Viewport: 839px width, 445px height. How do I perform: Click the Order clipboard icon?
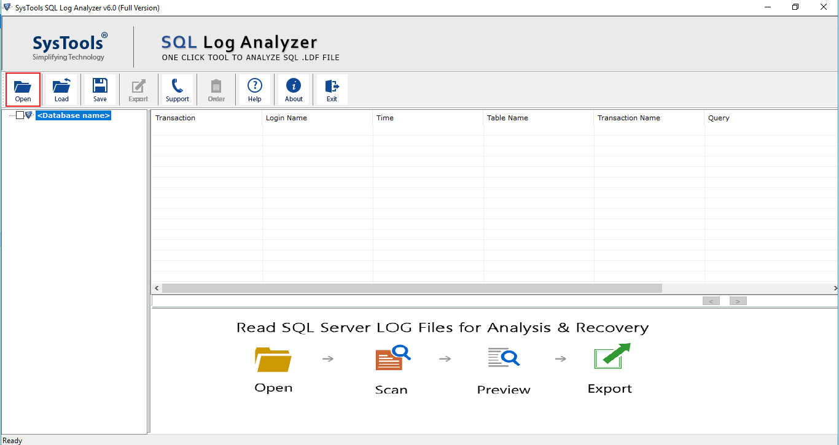click(216, 90)
